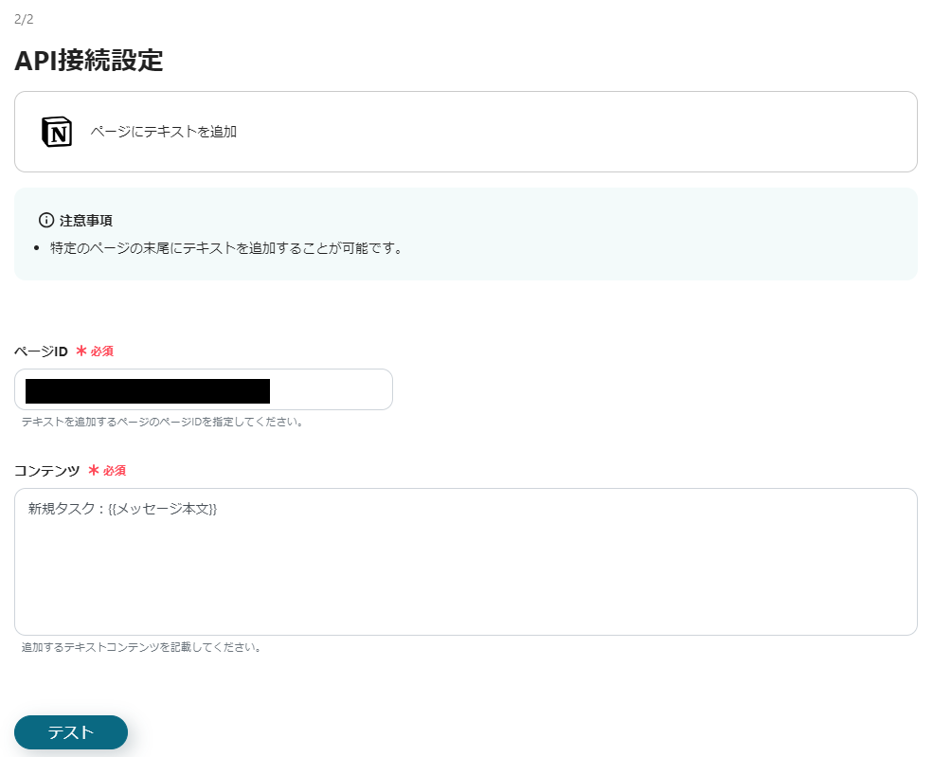Viewport: 933px width, 757px height.
Task: Click inside the コンテンツ text area
Action: 466,562
